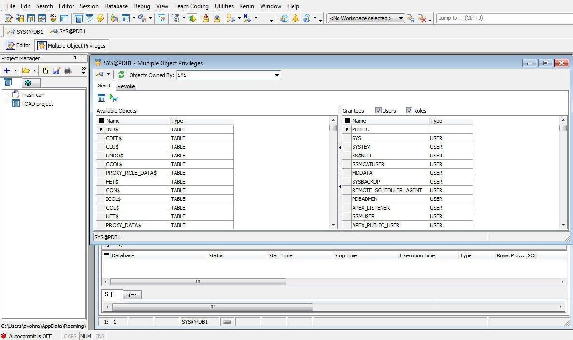Click the Jump to search field
Image resolution: width=573 pixels, height=340 pixels.
tap(504, 18)
